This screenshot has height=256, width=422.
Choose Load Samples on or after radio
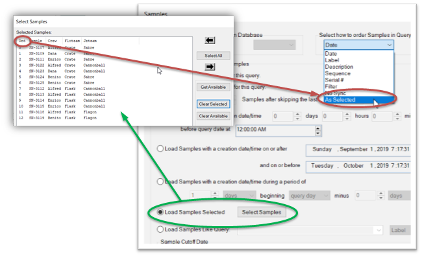click(x=160, y=148)
